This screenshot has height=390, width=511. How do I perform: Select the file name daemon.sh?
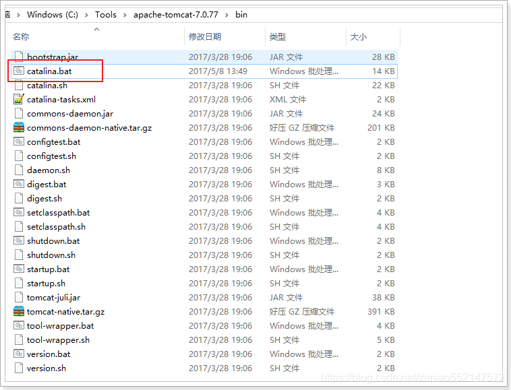pos(49,170)
